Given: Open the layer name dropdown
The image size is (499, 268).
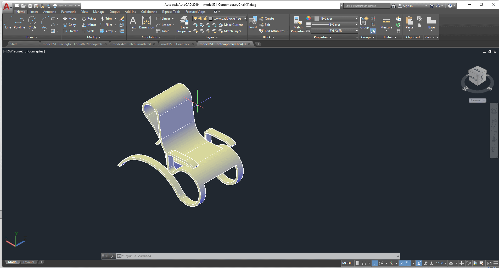Looking at the screenshot, I should 245,19.
